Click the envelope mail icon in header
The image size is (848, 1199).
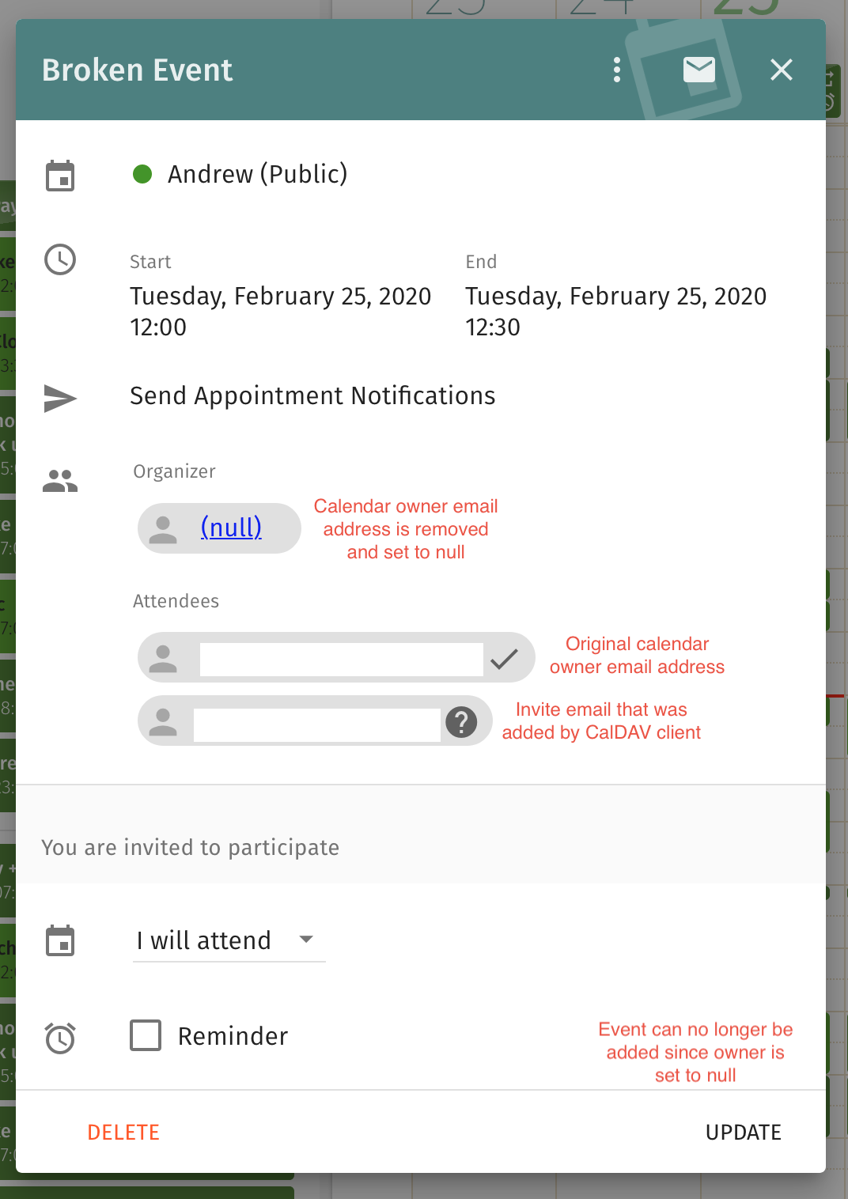tap(699, 70)
